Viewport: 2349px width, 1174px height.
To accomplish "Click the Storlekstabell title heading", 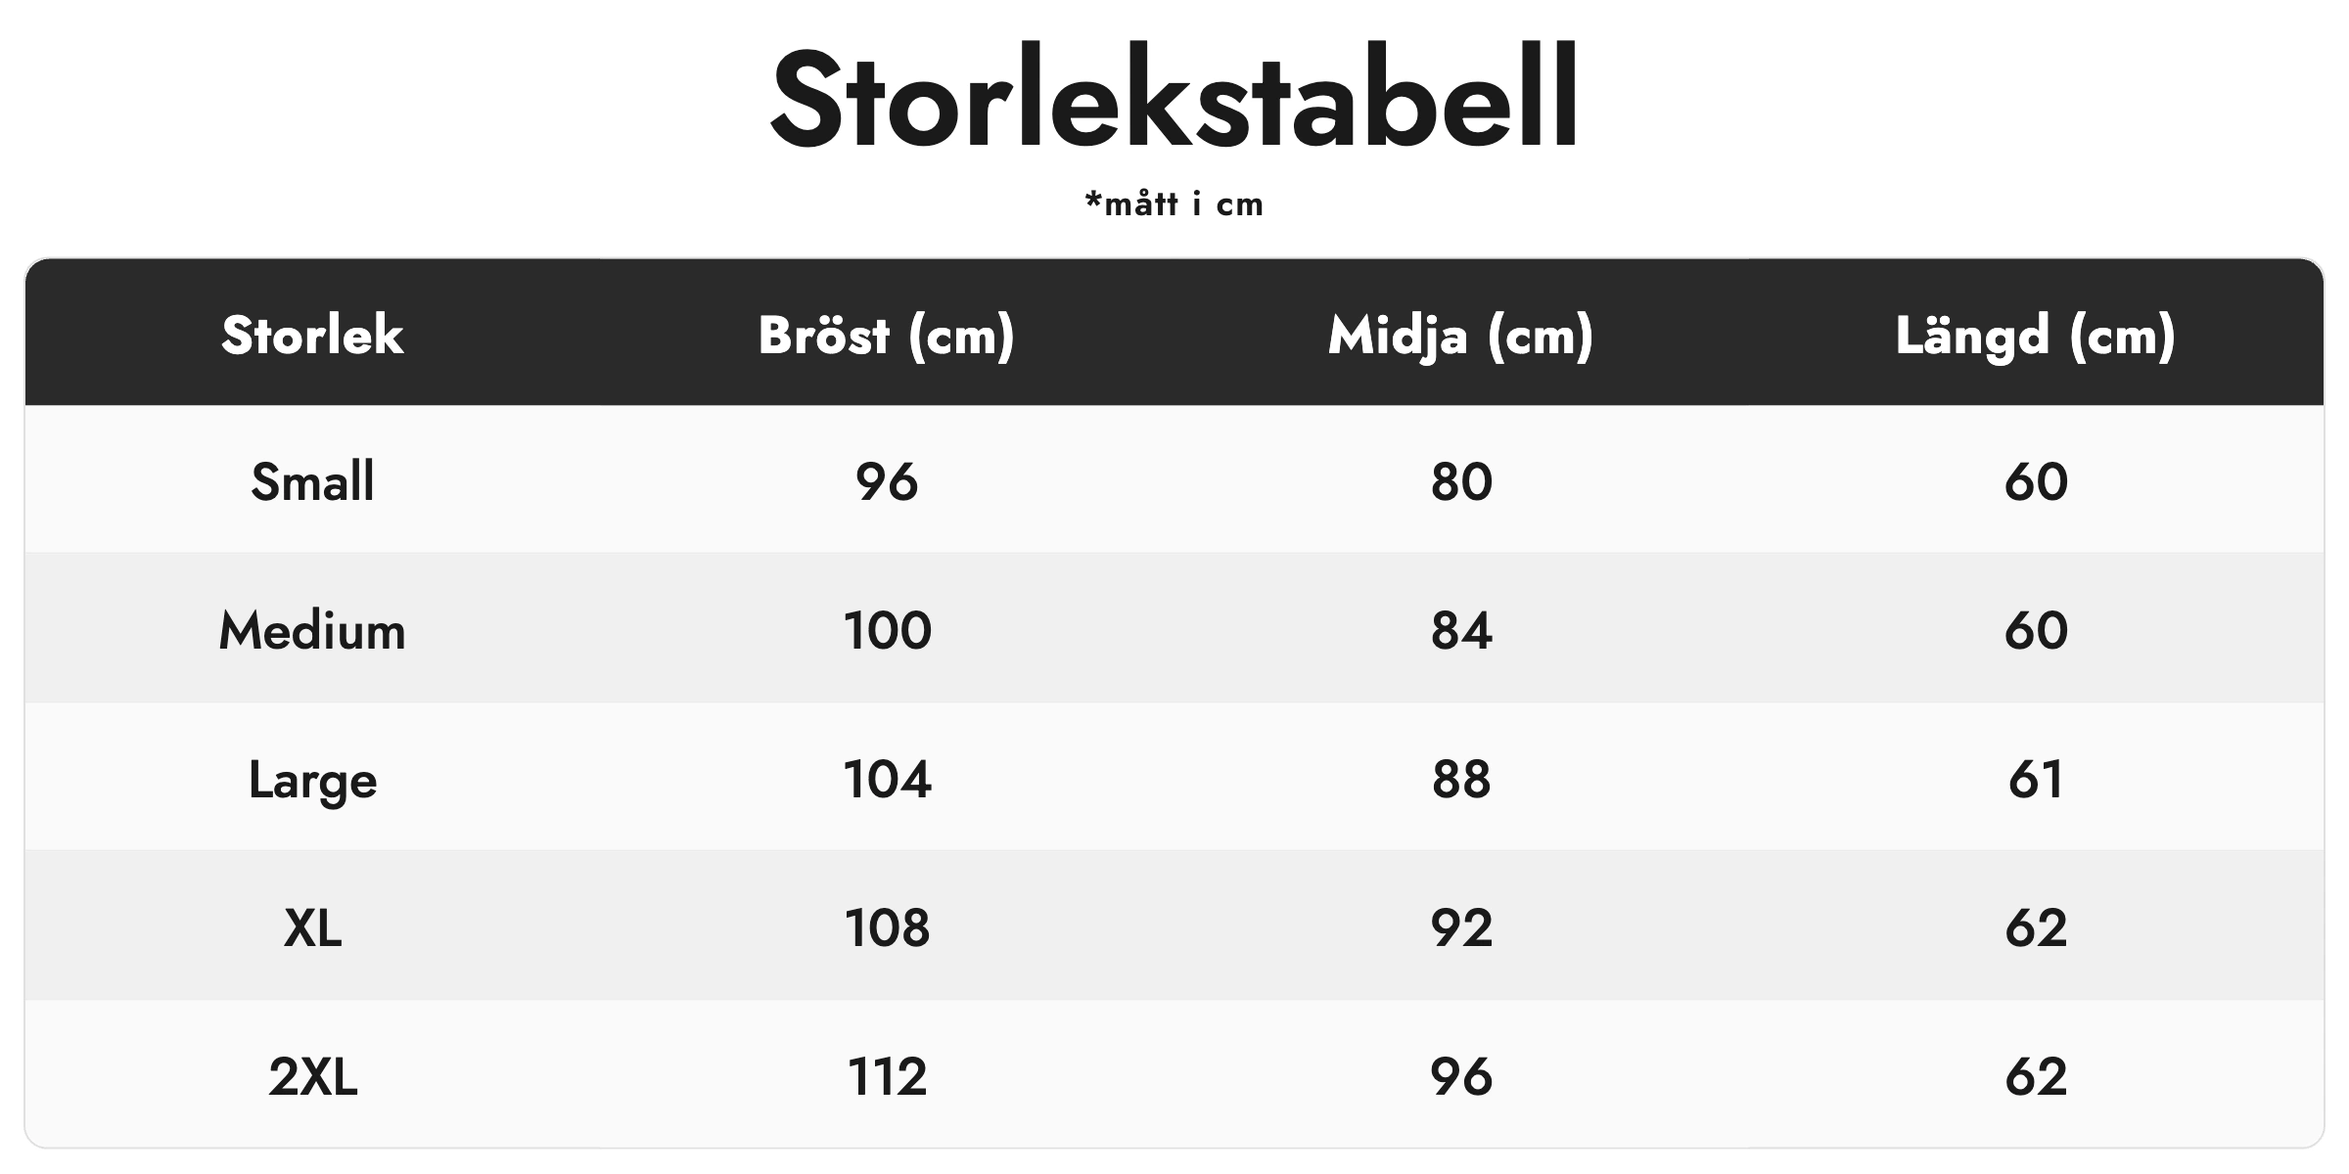I will coord(1174,100).
